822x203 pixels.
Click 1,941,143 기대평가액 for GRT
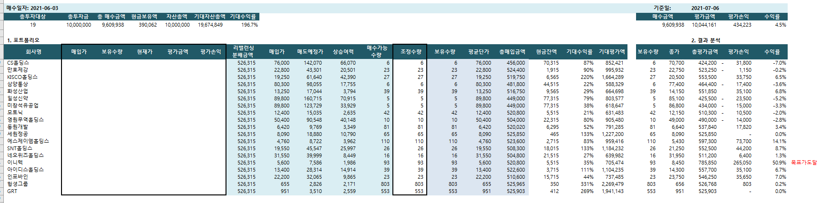point(613,191)
